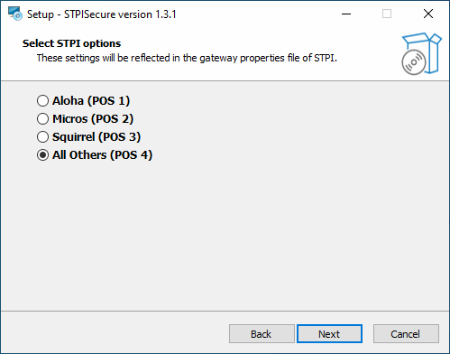The image size is (450, 354).
Task: Click the 'Squirrel (POS 3)' label text
Action: pos(96,137)
